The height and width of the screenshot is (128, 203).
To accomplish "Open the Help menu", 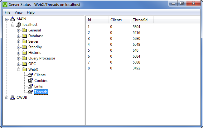I will click(x=31, y=12).
